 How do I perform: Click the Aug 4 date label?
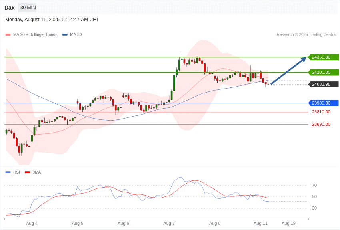32,223
